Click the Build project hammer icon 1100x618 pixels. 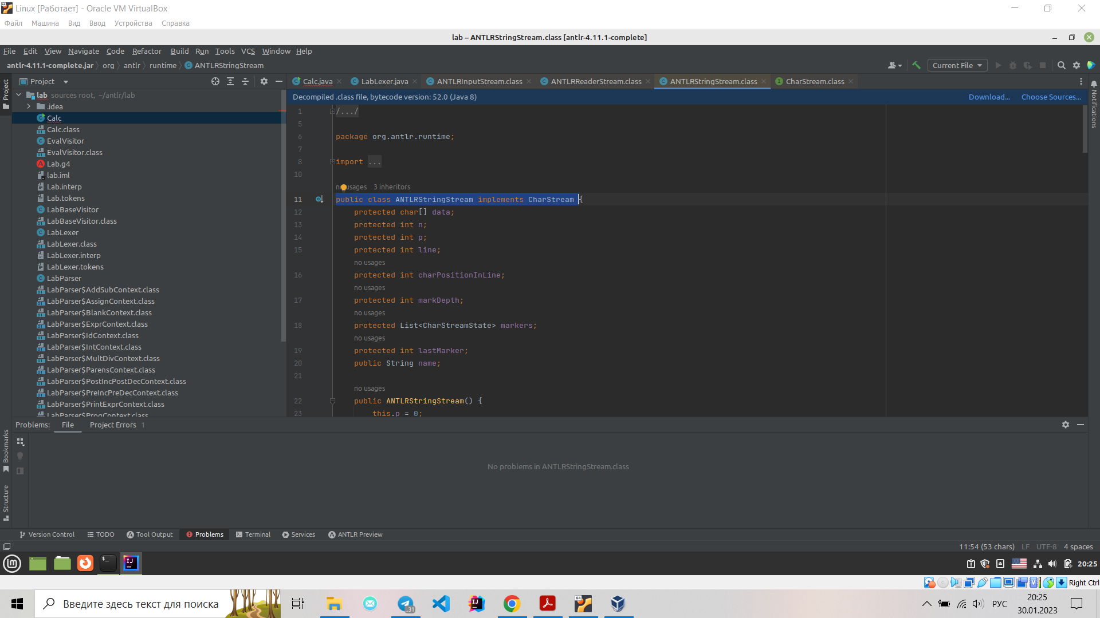click(916, 65)
